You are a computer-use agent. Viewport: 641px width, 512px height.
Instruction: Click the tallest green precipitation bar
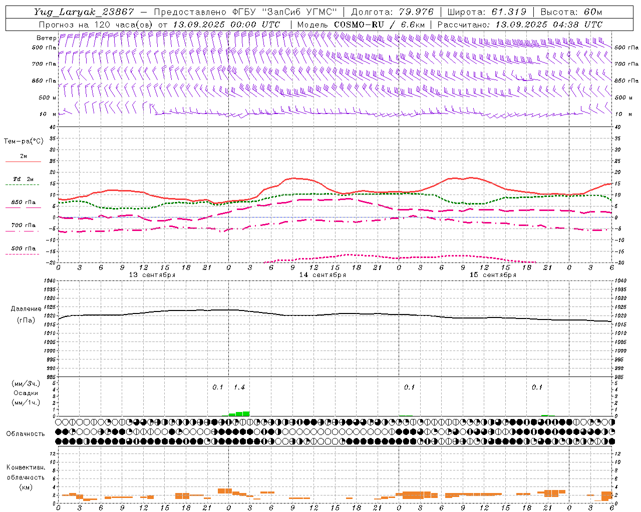246,413
